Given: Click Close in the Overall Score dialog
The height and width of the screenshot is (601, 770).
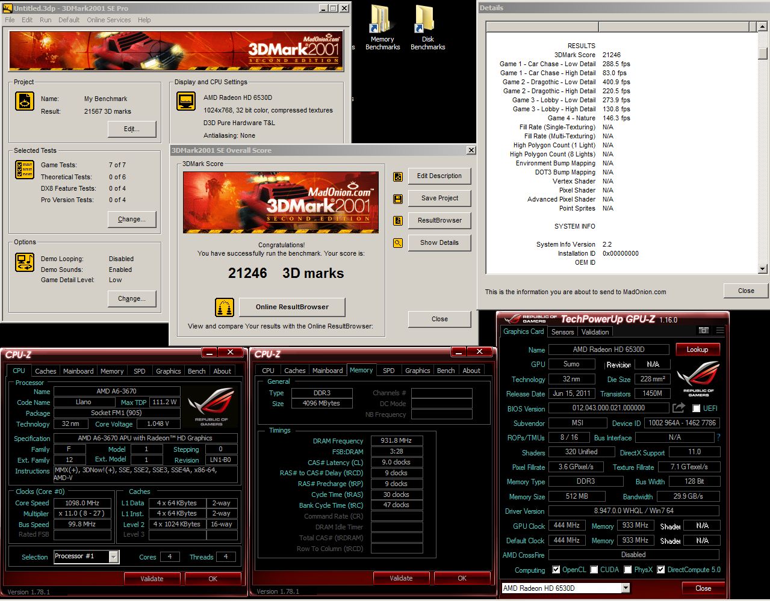Looking at the screenshot, I should 439,319.
